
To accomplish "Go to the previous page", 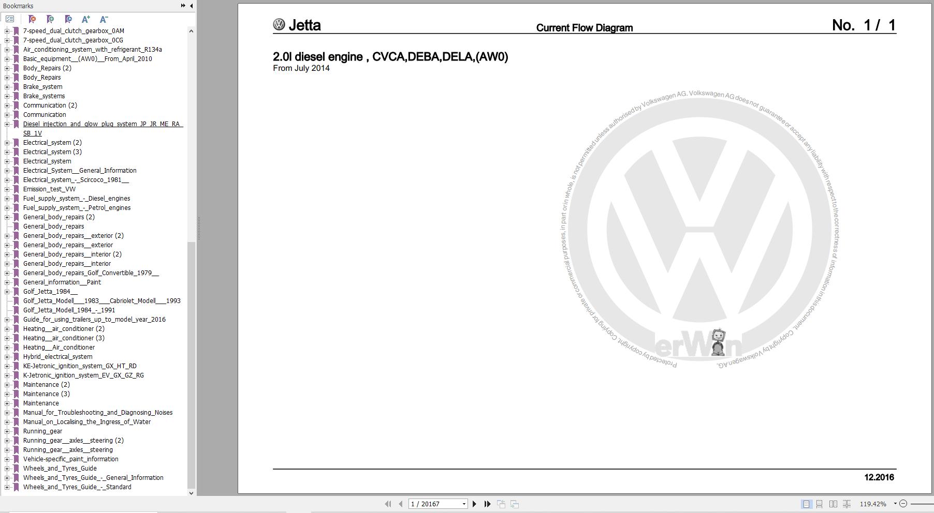I will pyautogui.click(x=400, y=504).
